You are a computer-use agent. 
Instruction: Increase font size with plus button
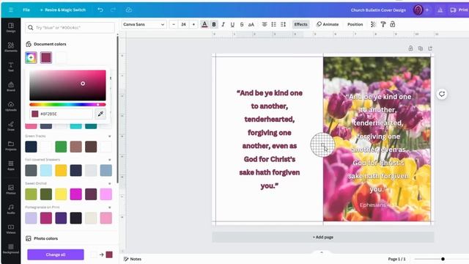click(193, 24)
